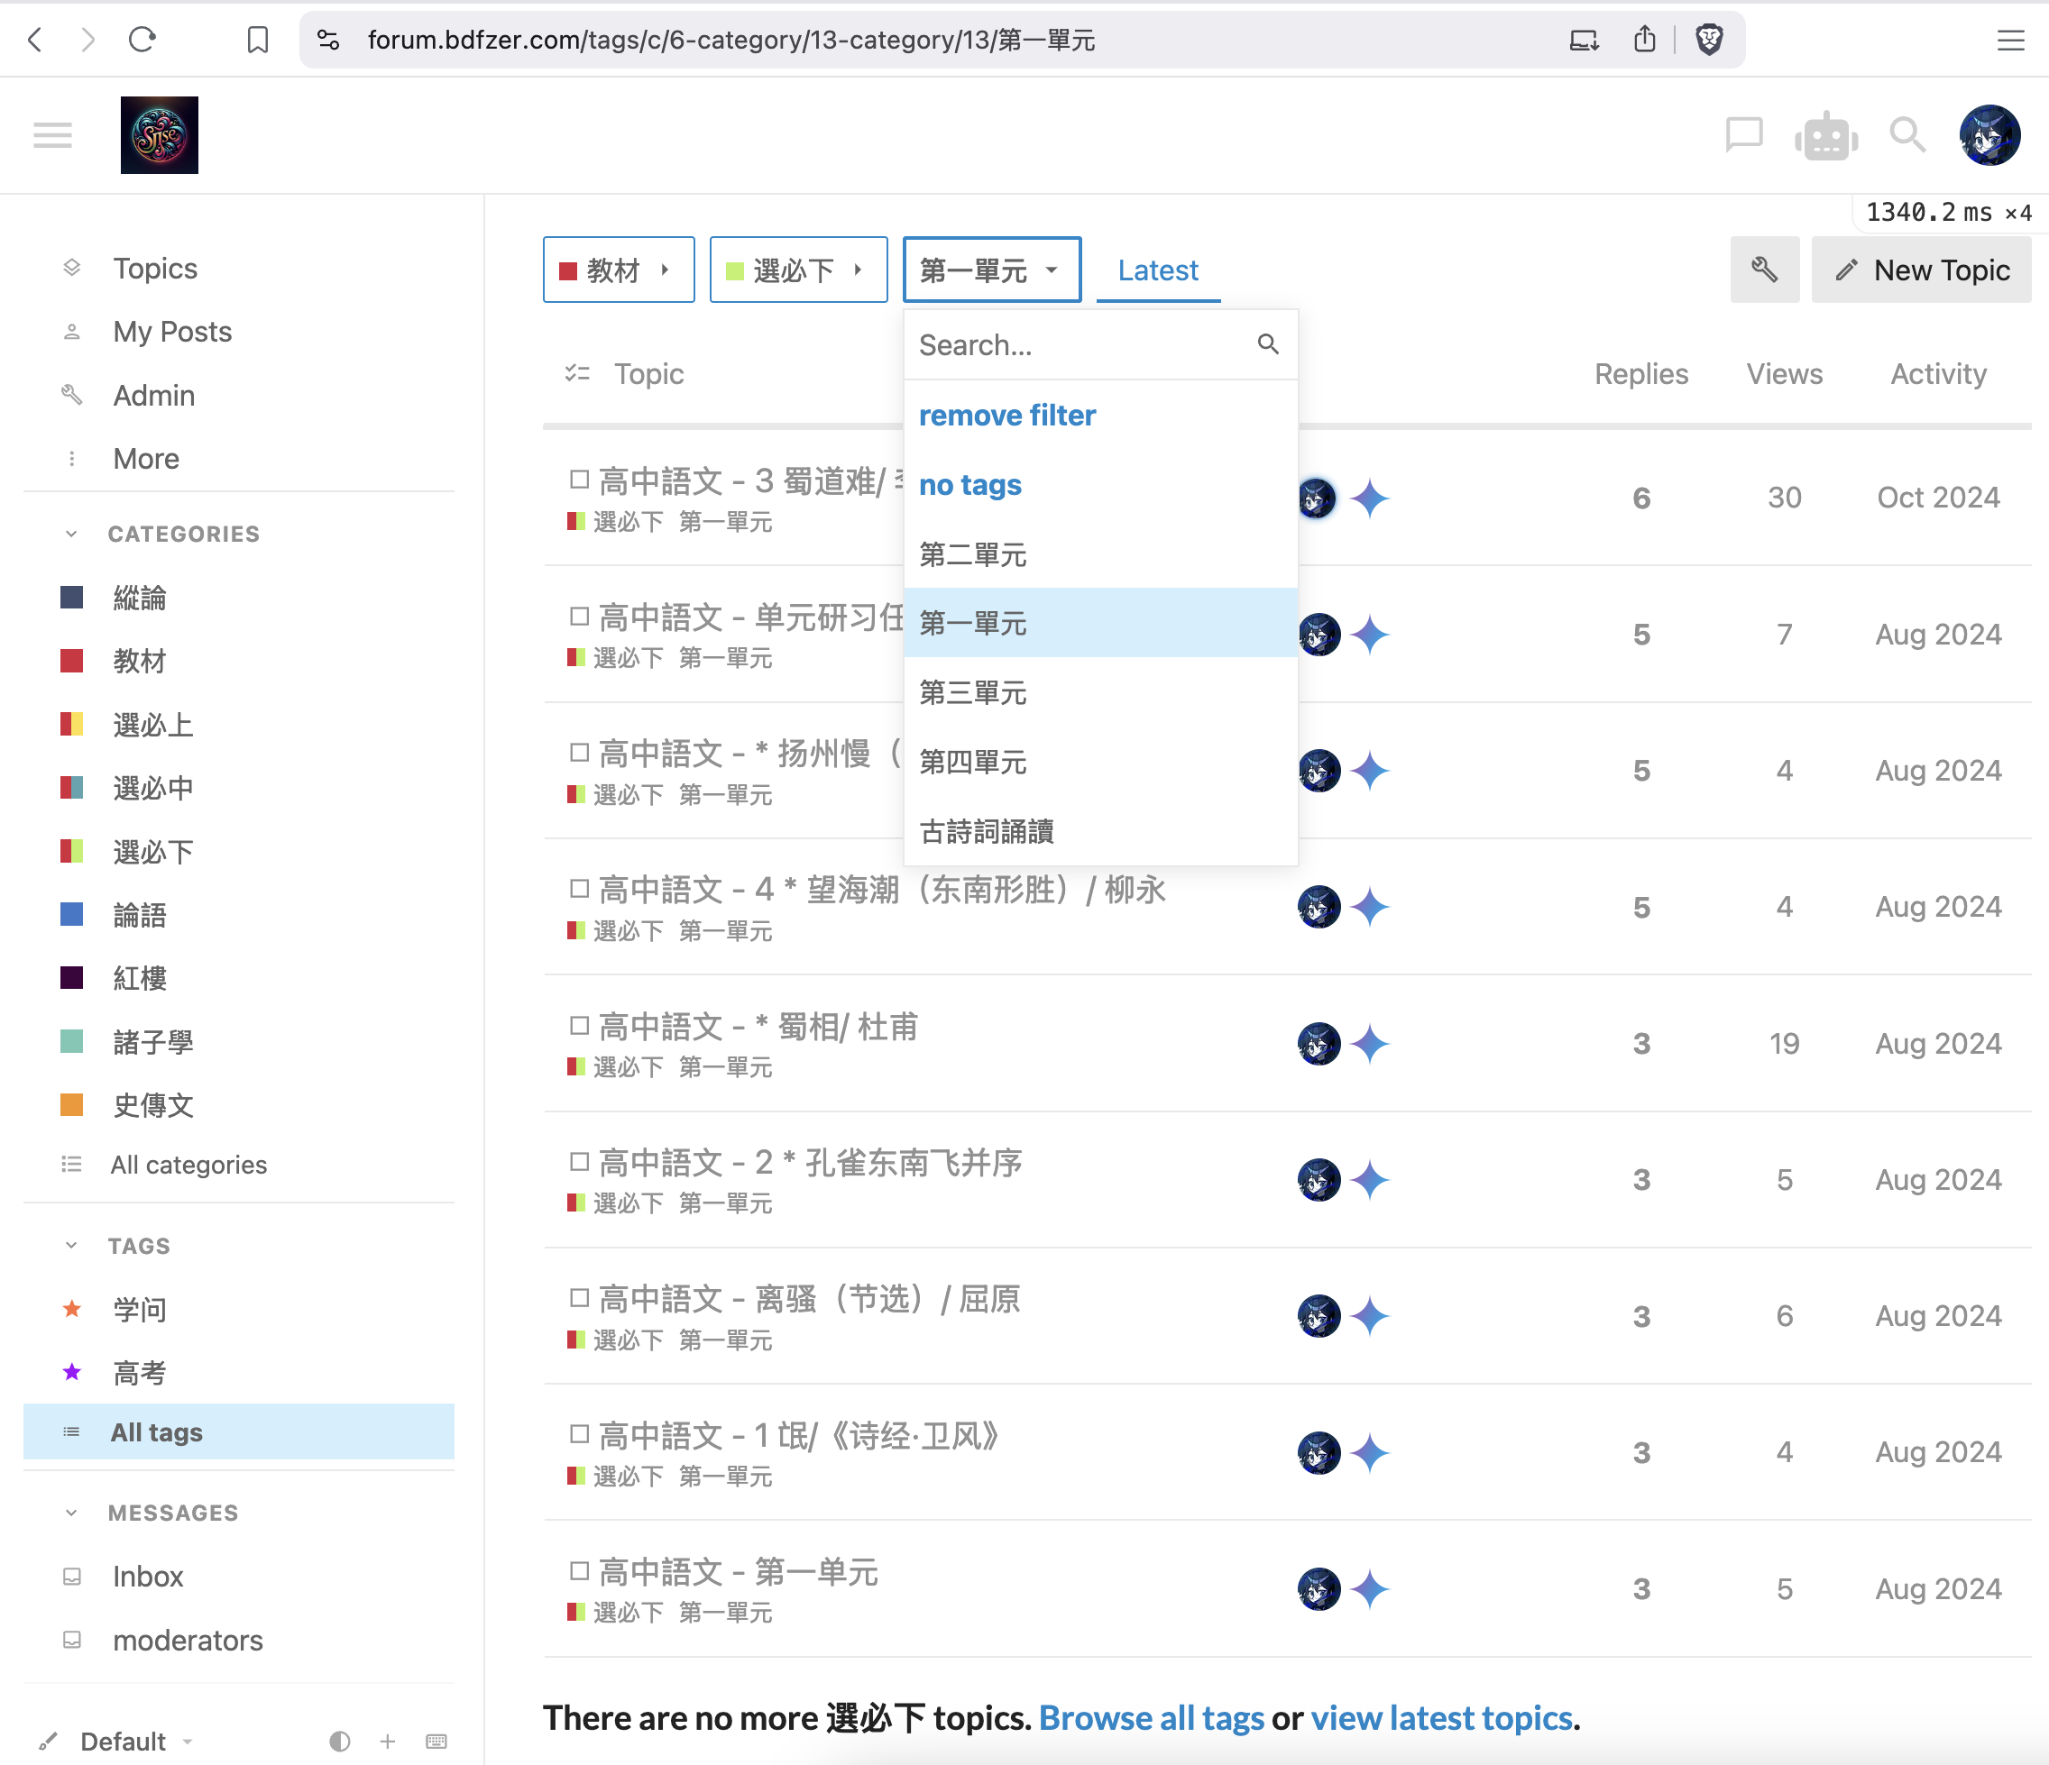Switch to the Latest tab
Screen dimensions: 2049x1765
point(1157,270)
